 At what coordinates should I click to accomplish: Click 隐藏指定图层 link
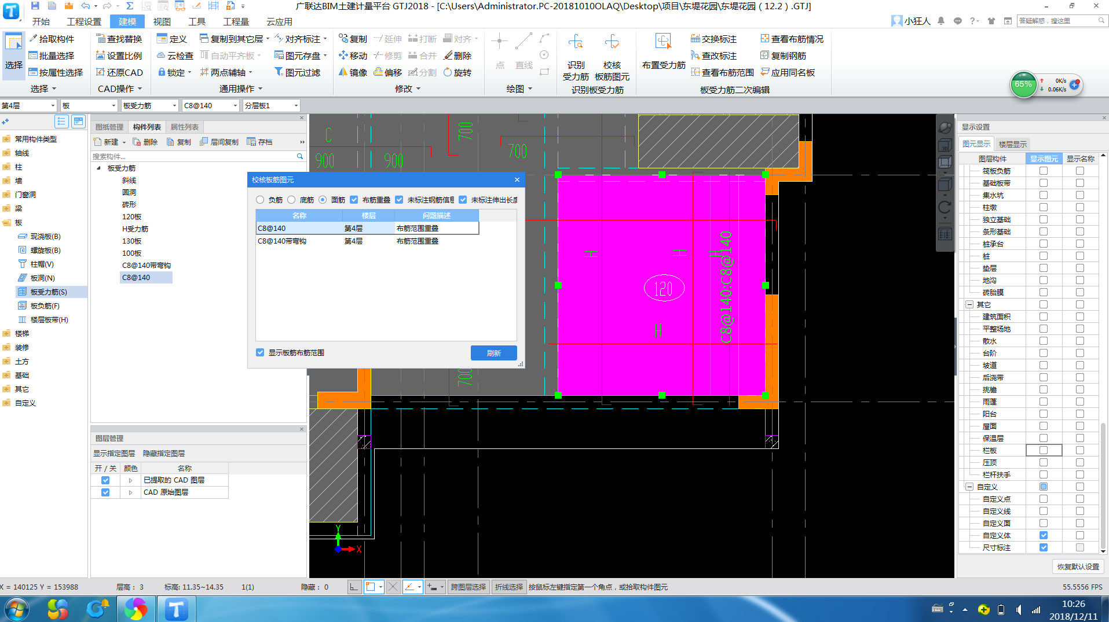tap(164, 453)
